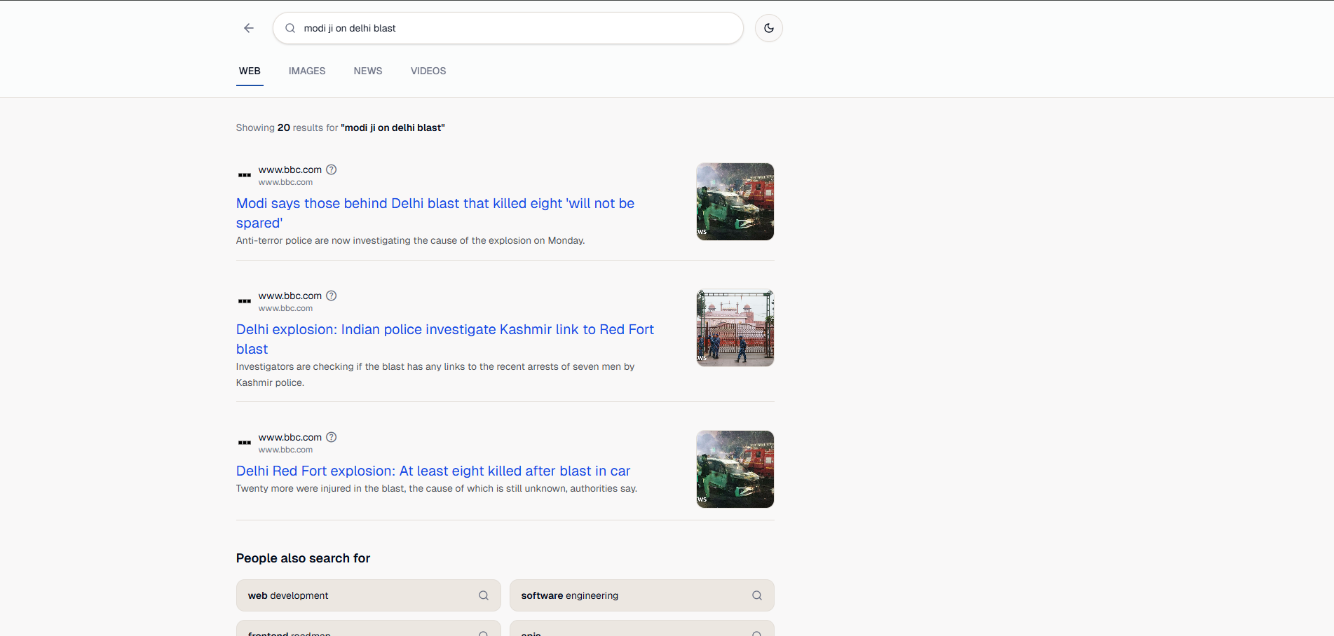Screen dimensions: 1334x636
Task: Click search icon in web development suggestion
Action: (x=484, y=595)
